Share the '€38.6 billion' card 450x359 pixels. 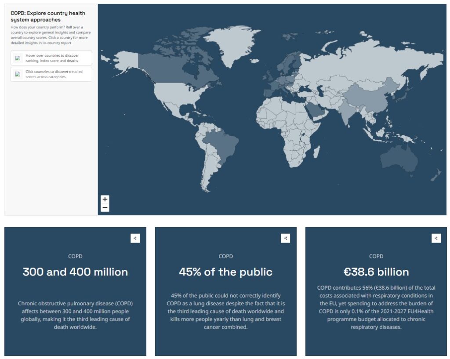(x=436, y=238)
